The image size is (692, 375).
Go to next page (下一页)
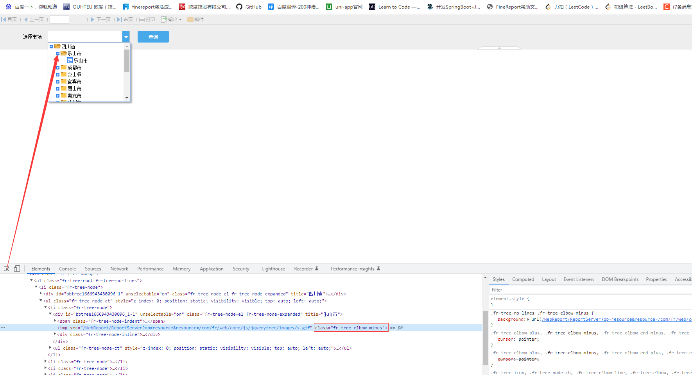(x=101, y=20)
